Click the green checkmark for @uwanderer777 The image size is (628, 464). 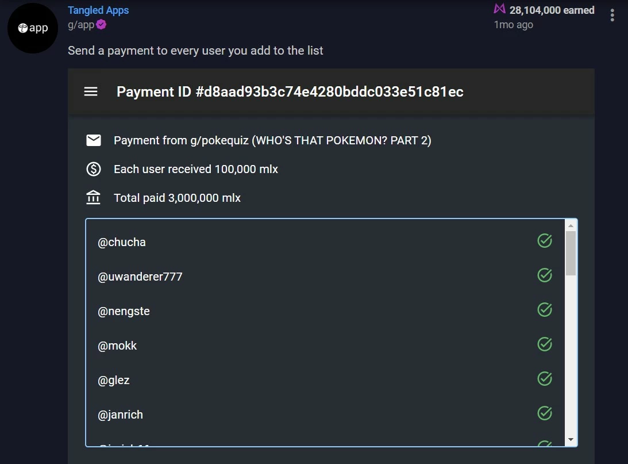[545, 275]
